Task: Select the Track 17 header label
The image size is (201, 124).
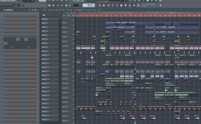Action: click(x=65, y=79)
